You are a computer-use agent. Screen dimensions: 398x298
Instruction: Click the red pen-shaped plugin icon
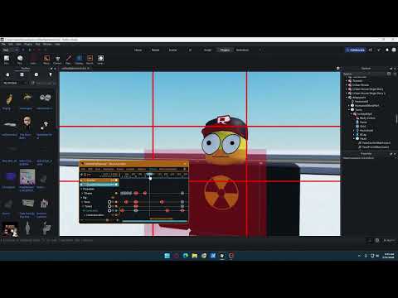(69, 58)
